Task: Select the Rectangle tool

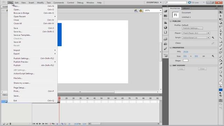Action: click(x=220, y=42)
